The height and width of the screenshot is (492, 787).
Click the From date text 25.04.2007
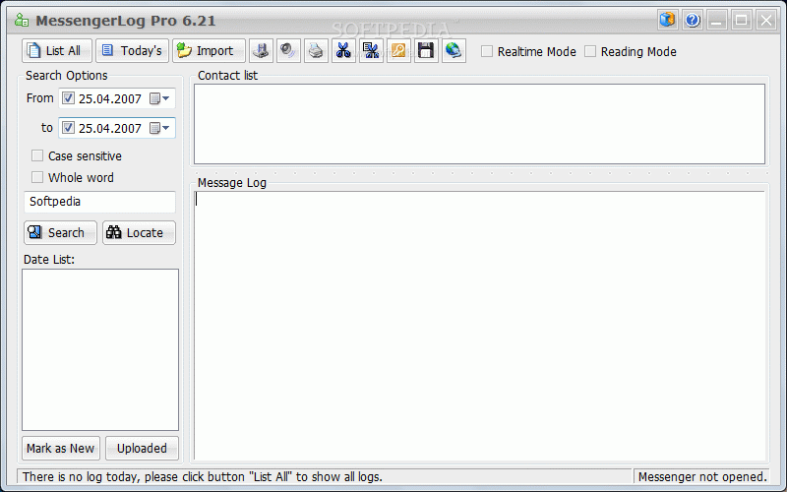tap(110, 99)
